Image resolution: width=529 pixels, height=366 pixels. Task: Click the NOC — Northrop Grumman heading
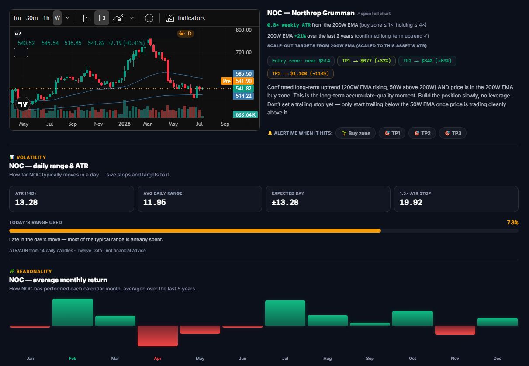tap(311, 13)
